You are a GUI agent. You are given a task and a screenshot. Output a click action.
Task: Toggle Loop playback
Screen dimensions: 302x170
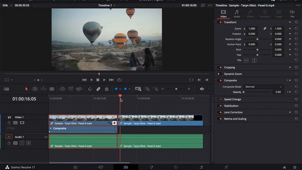pos(119,80)
